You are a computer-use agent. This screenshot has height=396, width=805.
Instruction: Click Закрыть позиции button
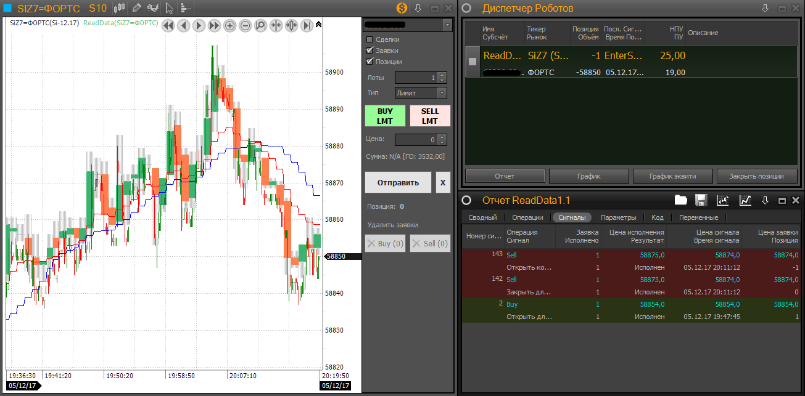tap(756, 176)
